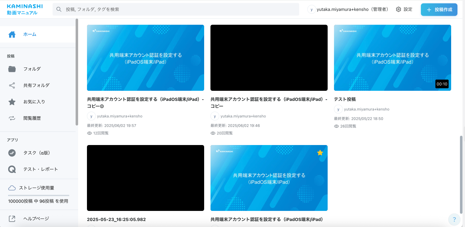Click the post title with 20回閲覧

269,103
